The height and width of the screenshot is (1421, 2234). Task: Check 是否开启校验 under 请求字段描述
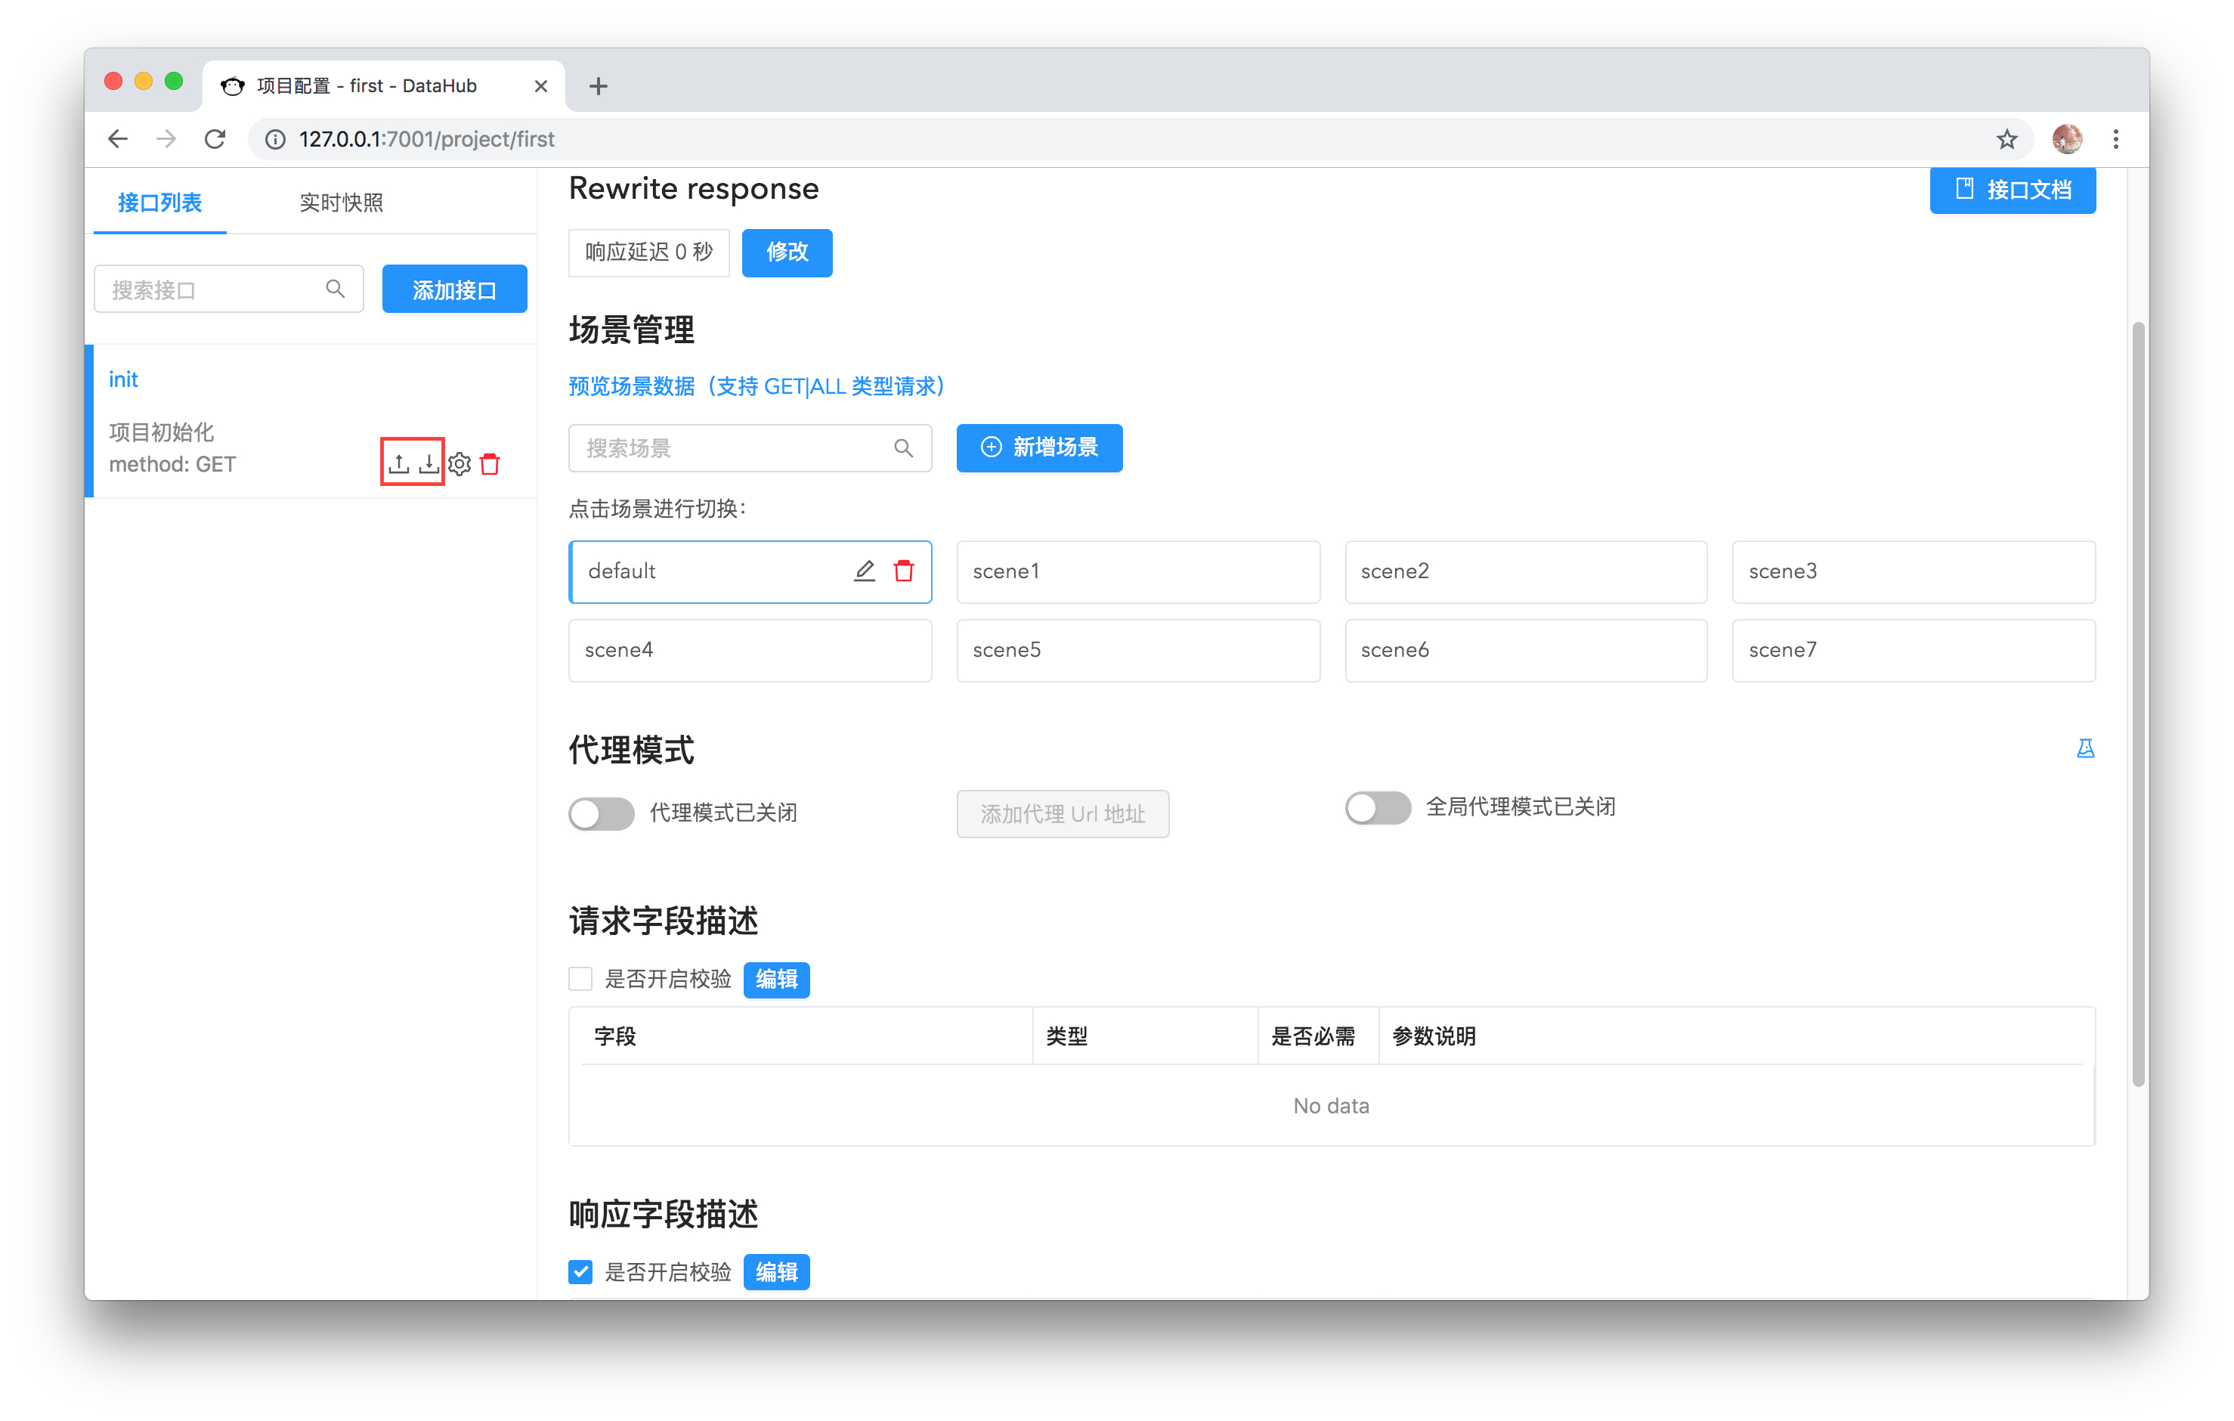tap(580, 978)
